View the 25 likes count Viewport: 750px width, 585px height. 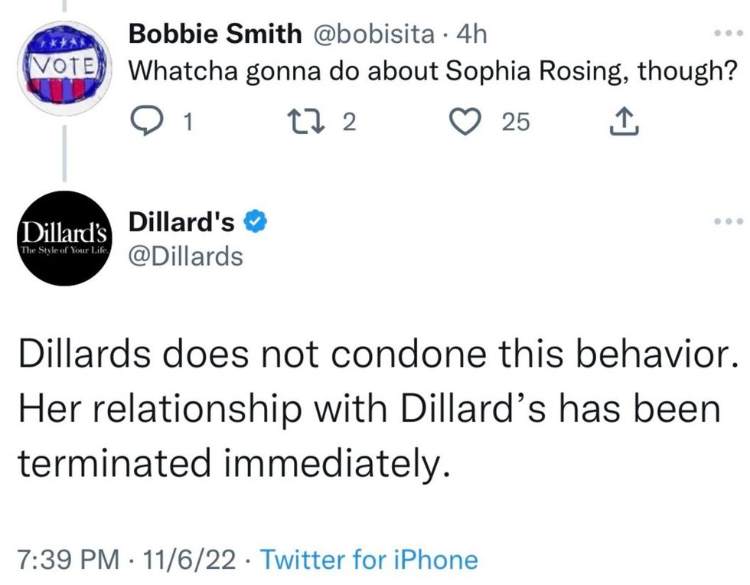pos(515,122)
